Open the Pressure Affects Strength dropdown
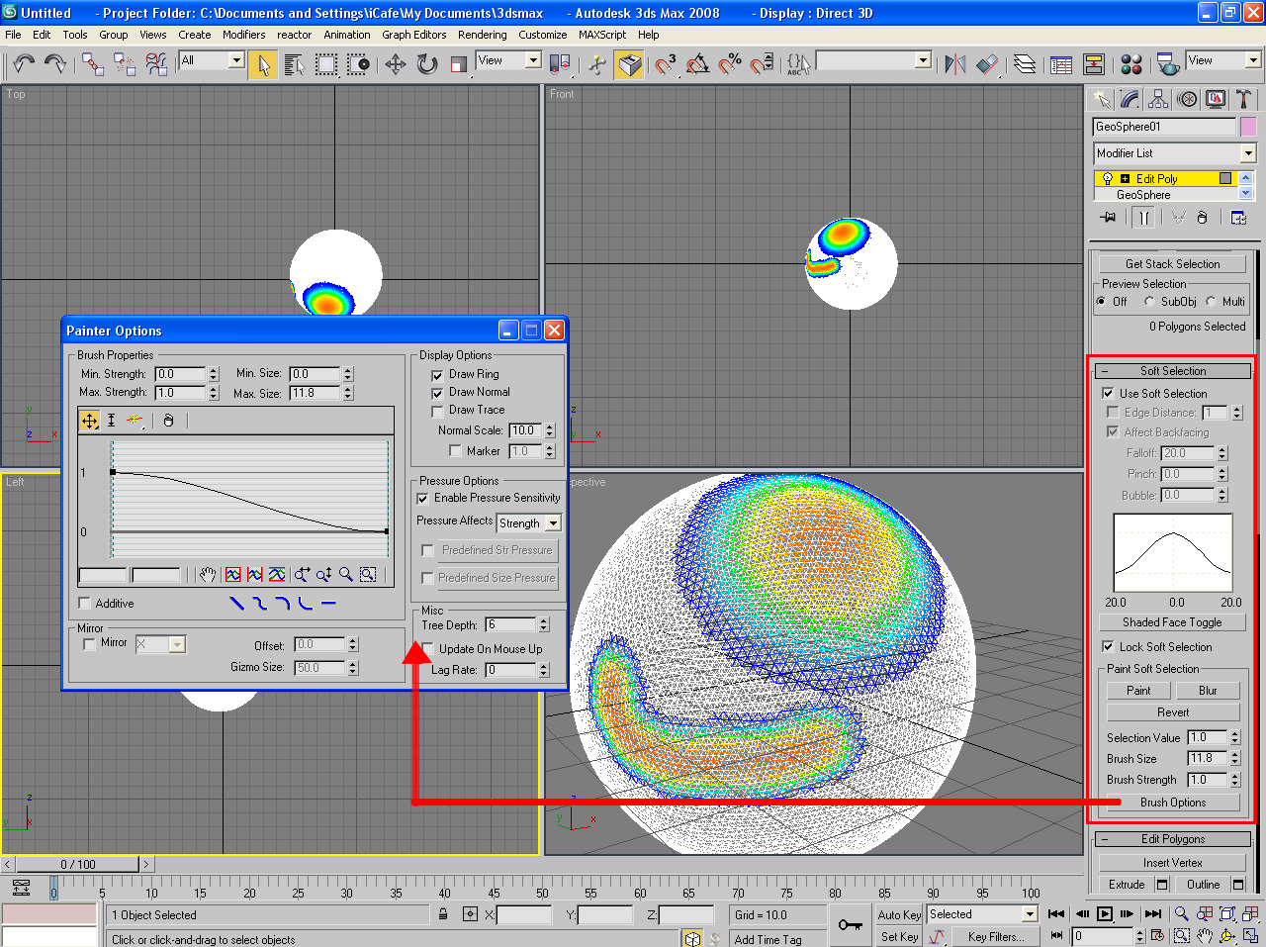This screenshot has height=947, width=1266. [x=553, y=522]
